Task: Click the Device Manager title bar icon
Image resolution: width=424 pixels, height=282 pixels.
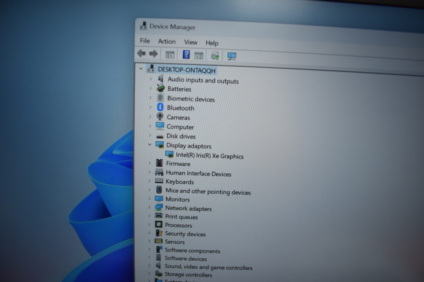Action: 143,26
